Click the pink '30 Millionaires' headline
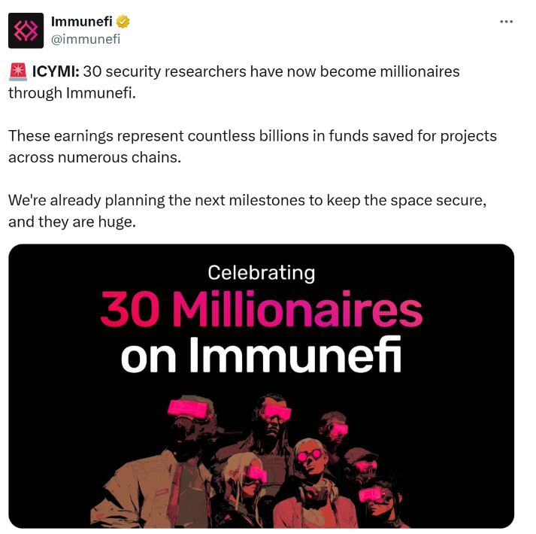This screenshot has width=536, height=534. click(262, 310)
